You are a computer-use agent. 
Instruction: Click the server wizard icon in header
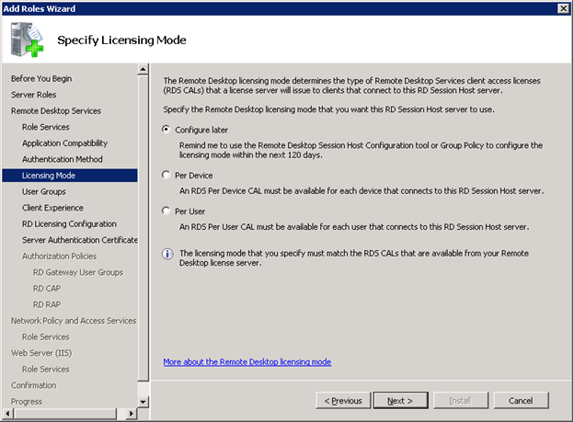tap(25, 39)
